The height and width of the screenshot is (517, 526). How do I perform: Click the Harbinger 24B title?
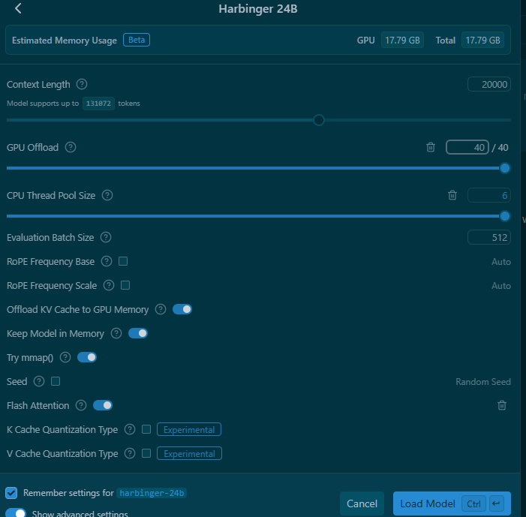pos(258,9)
